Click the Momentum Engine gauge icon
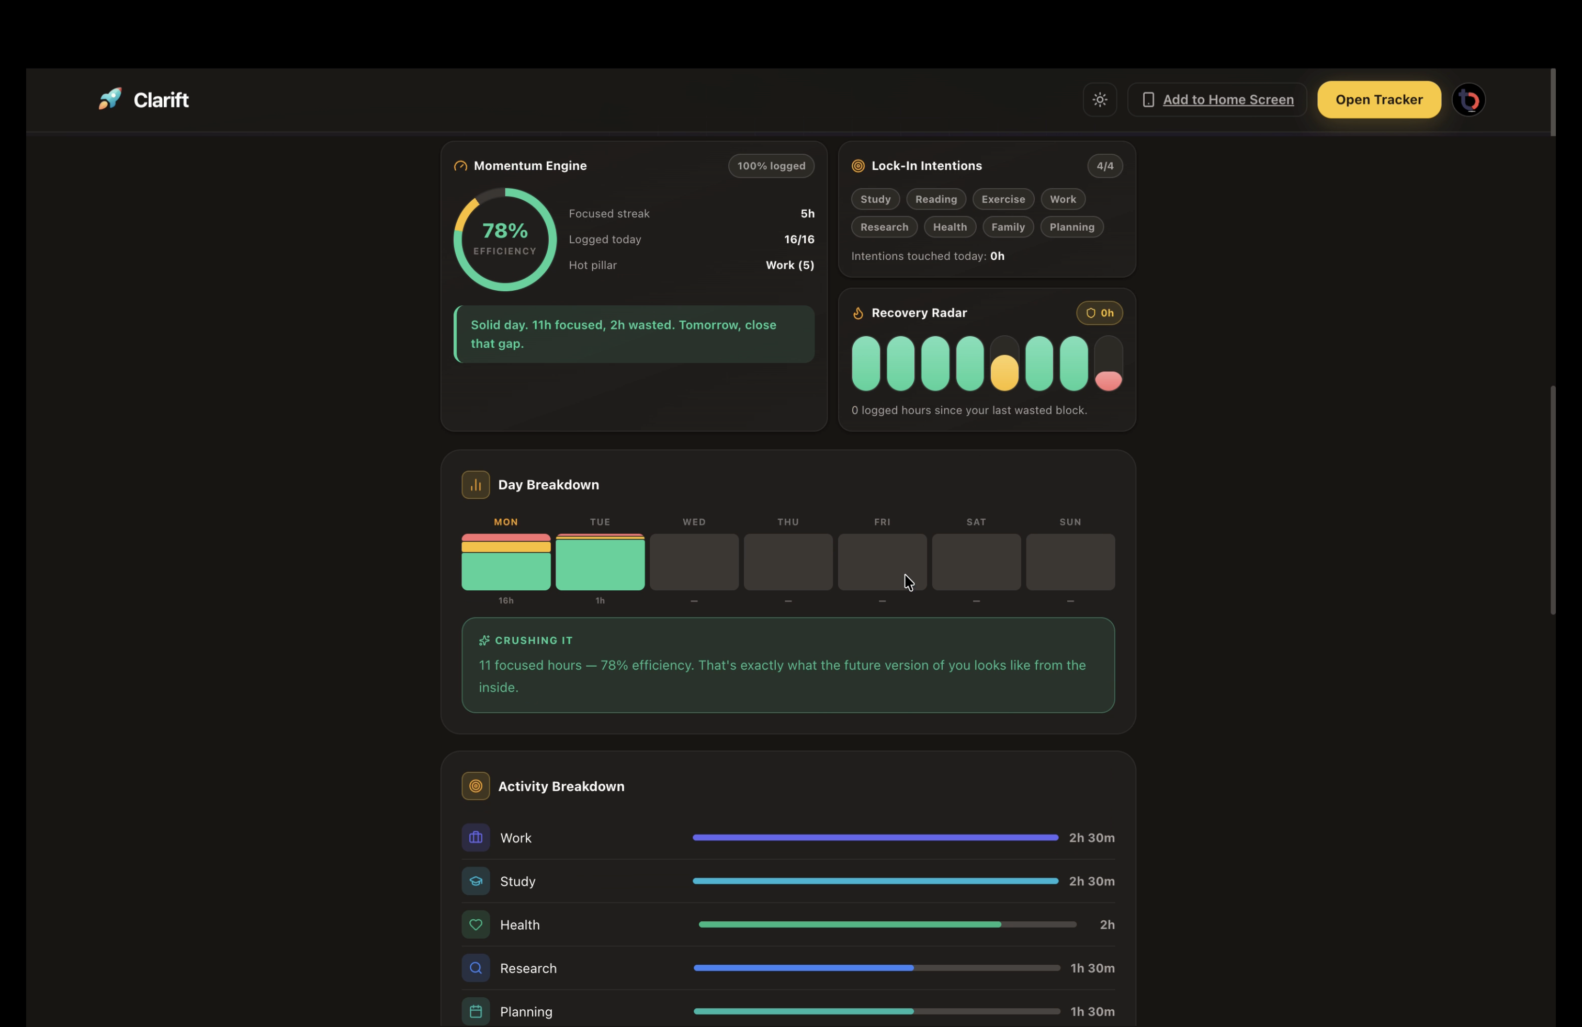The image size is (1582, 1027). coord(460,166)
